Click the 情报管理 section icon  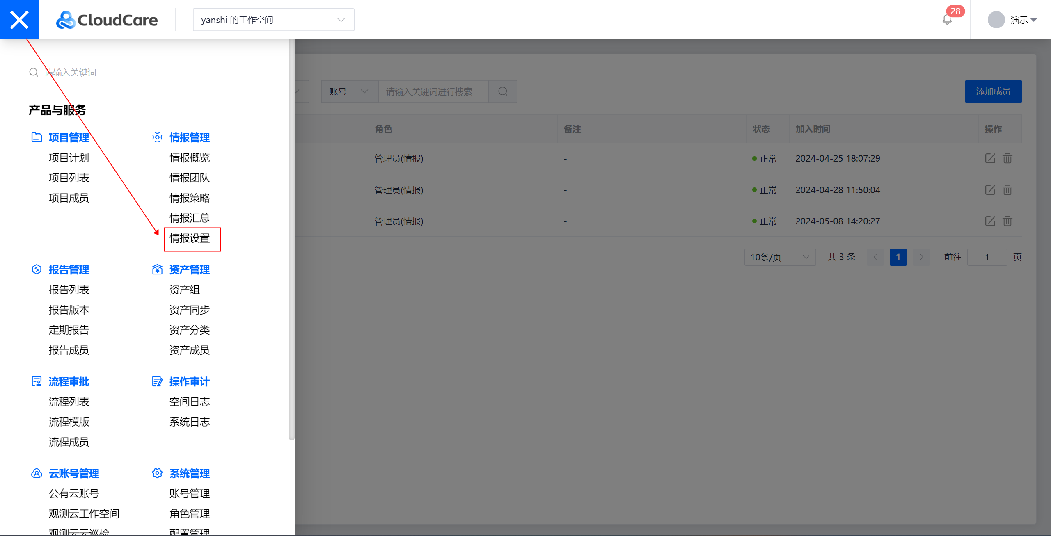coord(157,137)
